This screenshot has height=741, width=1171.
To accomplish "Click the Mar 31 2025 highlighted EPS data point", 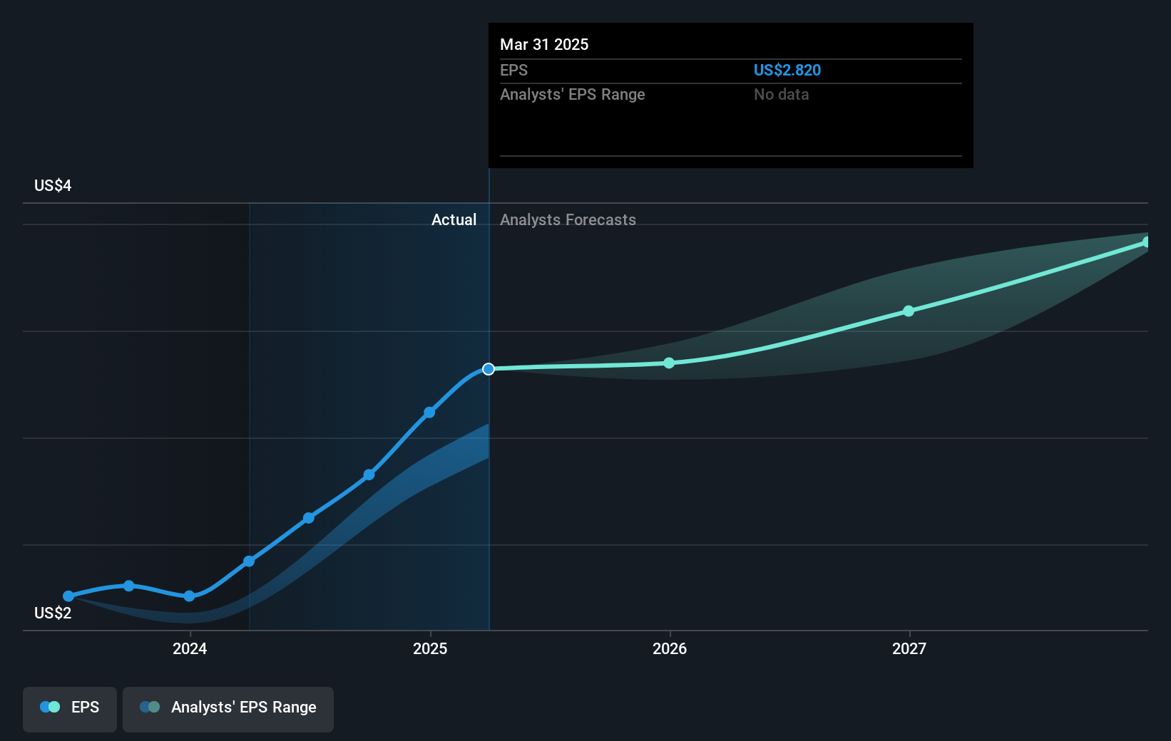I will 489,369.
